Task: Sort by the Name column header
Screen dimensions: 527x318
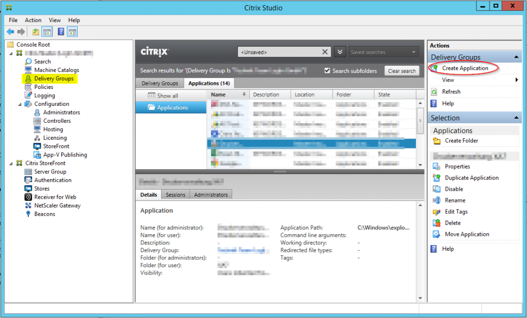Action: click(228, 95)
